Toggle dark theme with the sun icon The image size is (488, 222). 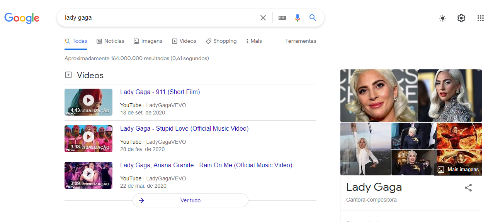pyautogui.click(x=443, y=18)
